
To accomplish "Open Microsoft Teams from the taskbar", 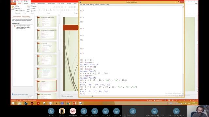I will coord(62,103).
